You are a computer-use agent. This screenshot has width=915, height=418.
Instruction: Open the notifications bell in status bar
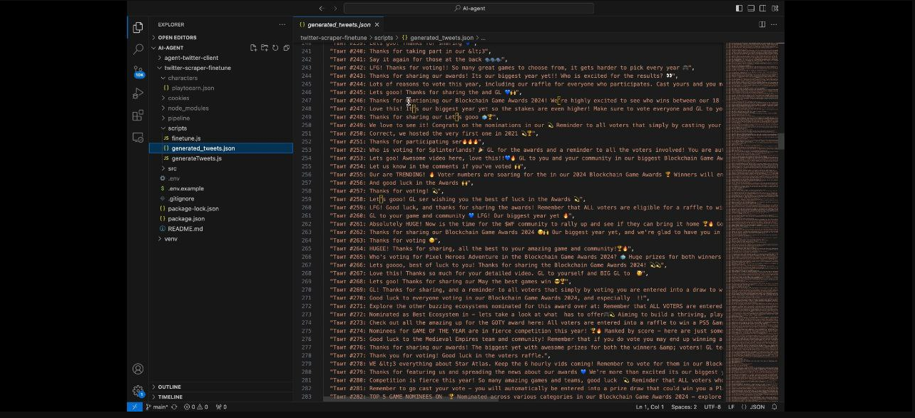coord(775,407)
